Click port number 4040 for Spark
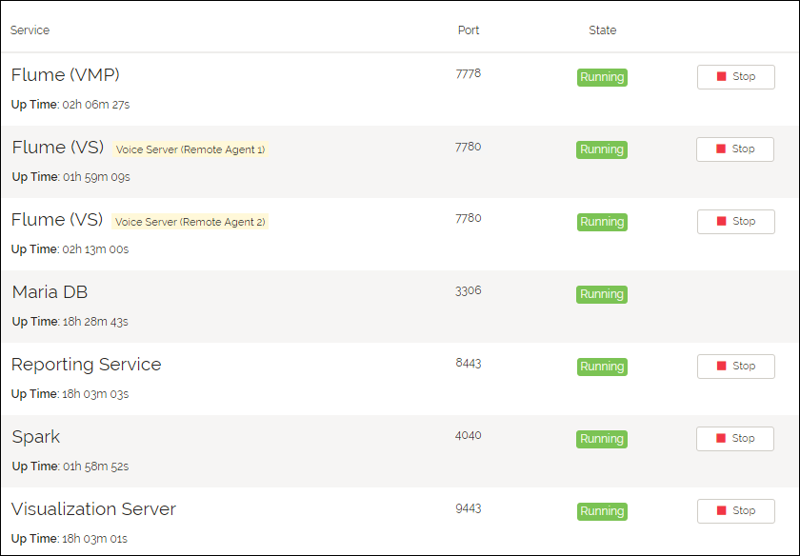Screen dimensions: 800x556 (x=469, y=435)
